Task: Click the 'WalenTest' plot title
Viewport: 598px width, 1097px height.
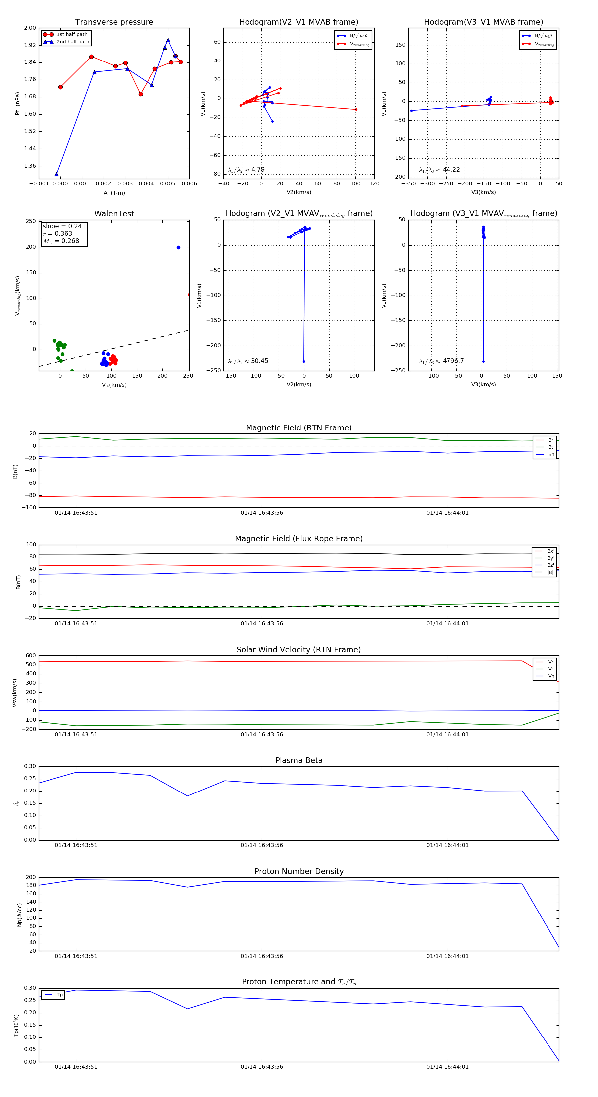Action: 114,214
